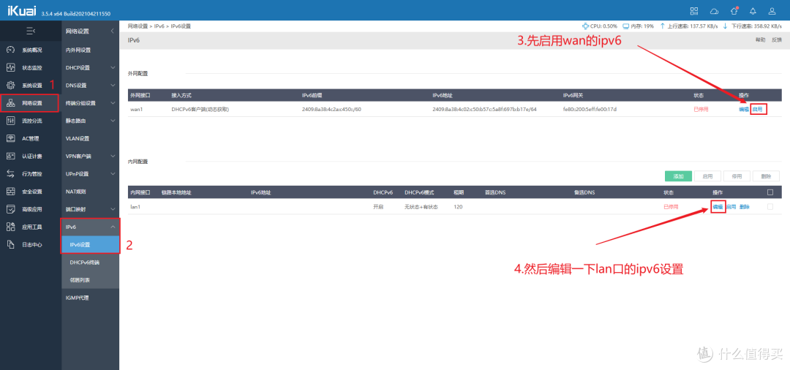Image resolution: width=790 pixels, height=370 pixels.
Task: Click 无状态+有状态 DHCPv6 mode cell
Action: tap(421, 207)
